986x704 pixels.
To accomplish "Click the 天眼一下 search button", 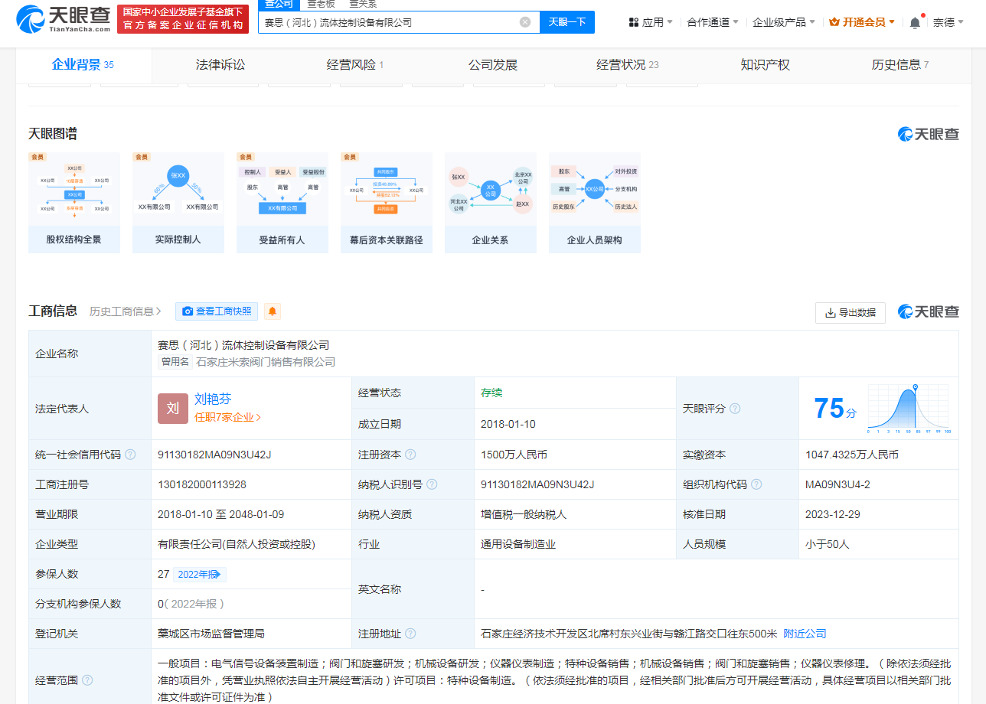I will [x=567, y=22].
